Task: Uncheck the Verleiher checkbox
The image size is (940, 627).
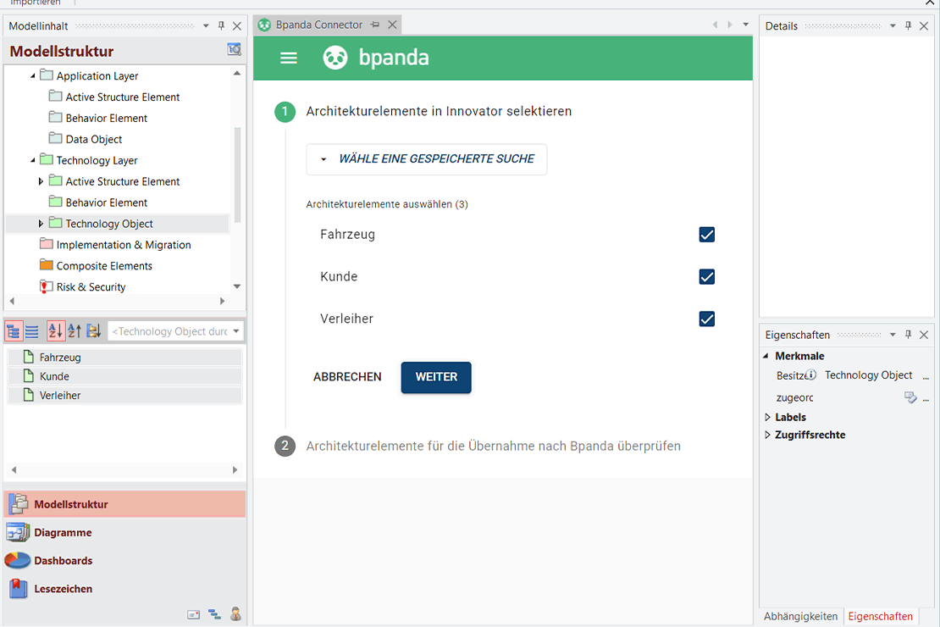Action: point(707,319)
